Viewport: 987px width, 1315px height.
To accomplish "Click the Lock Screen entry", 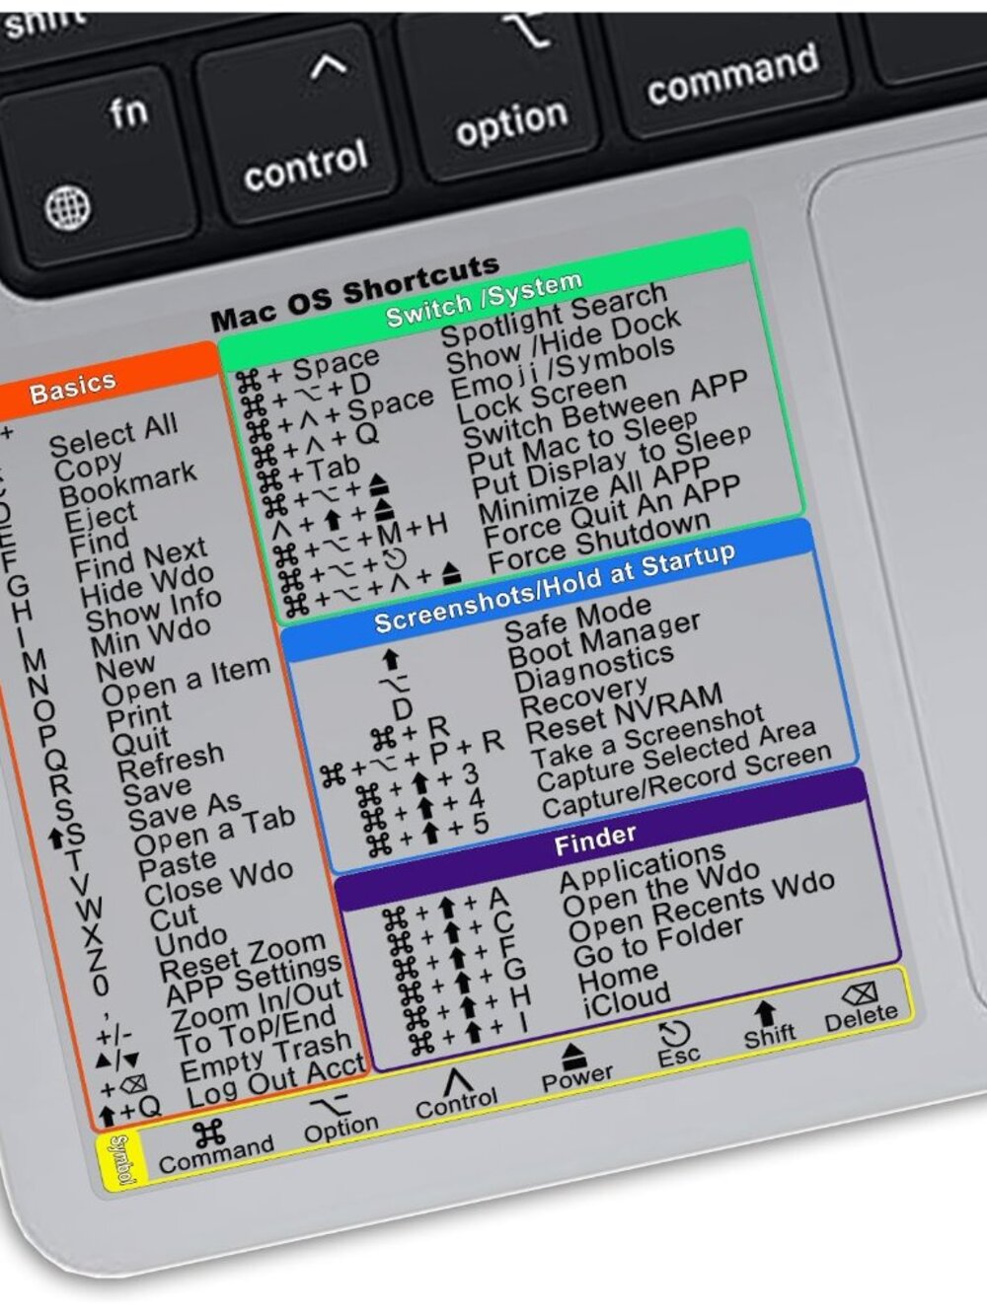I will pyautogui.click(x=541, y=397).
